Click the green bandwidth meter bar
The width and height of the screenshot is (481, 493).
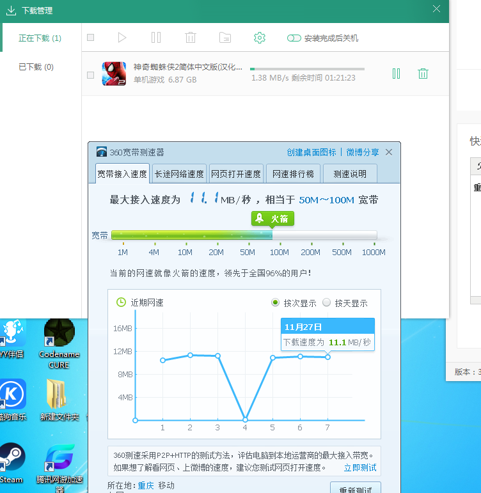click(x=244, y=235)
